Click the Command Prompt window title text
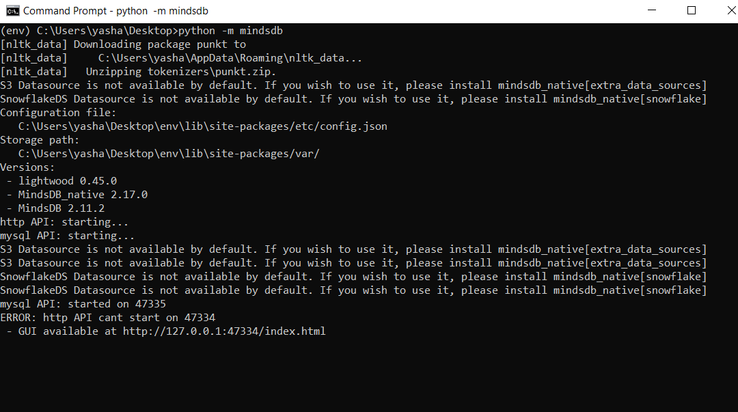The width and height of the screenshot is (738, 412). 115,11
